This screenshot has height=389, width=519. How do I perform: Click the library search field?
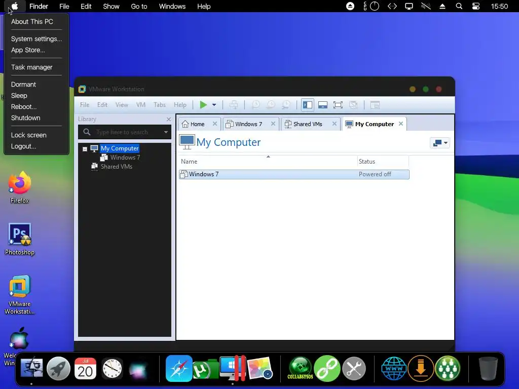tap(125, 132)
